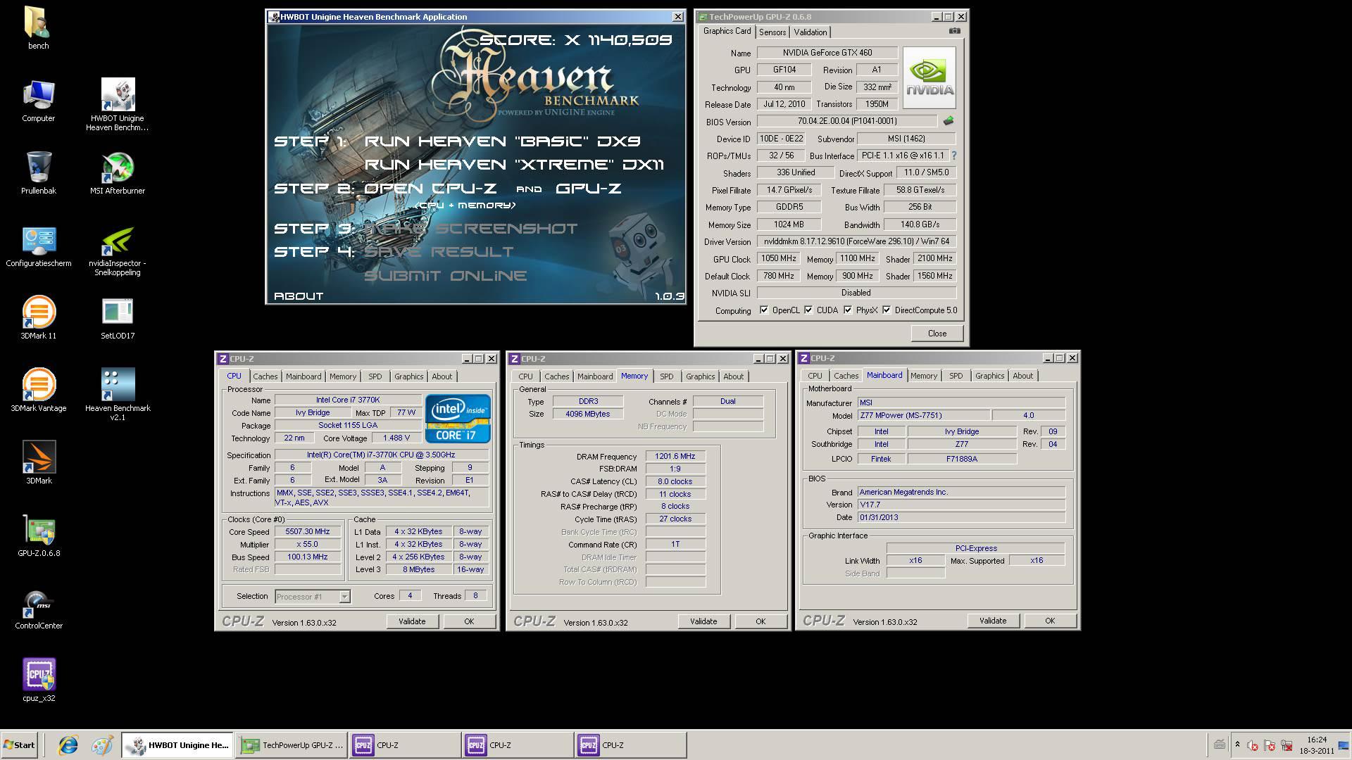Click the BIOS save chip icon in GPU-Z
The height and width of the screenshot is (760, 1352).
(949, 121)
